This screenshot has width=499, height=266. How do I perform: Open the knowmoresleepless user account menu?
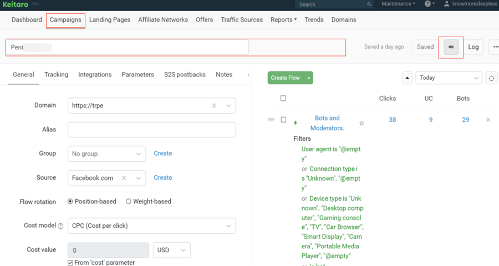(x=470, y=4)
